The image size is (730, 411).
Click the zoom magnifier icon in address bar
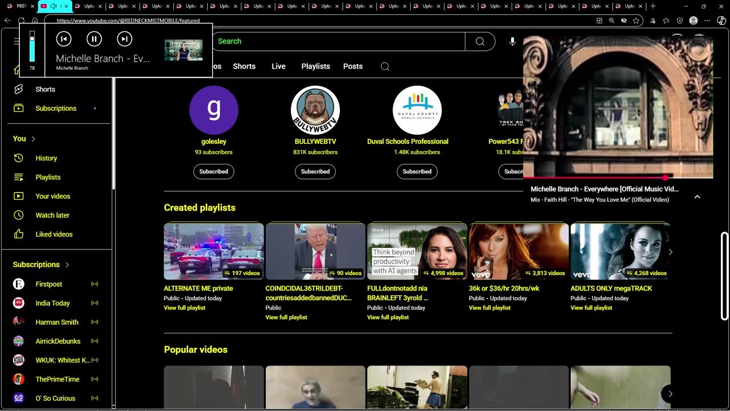[611, 21]
